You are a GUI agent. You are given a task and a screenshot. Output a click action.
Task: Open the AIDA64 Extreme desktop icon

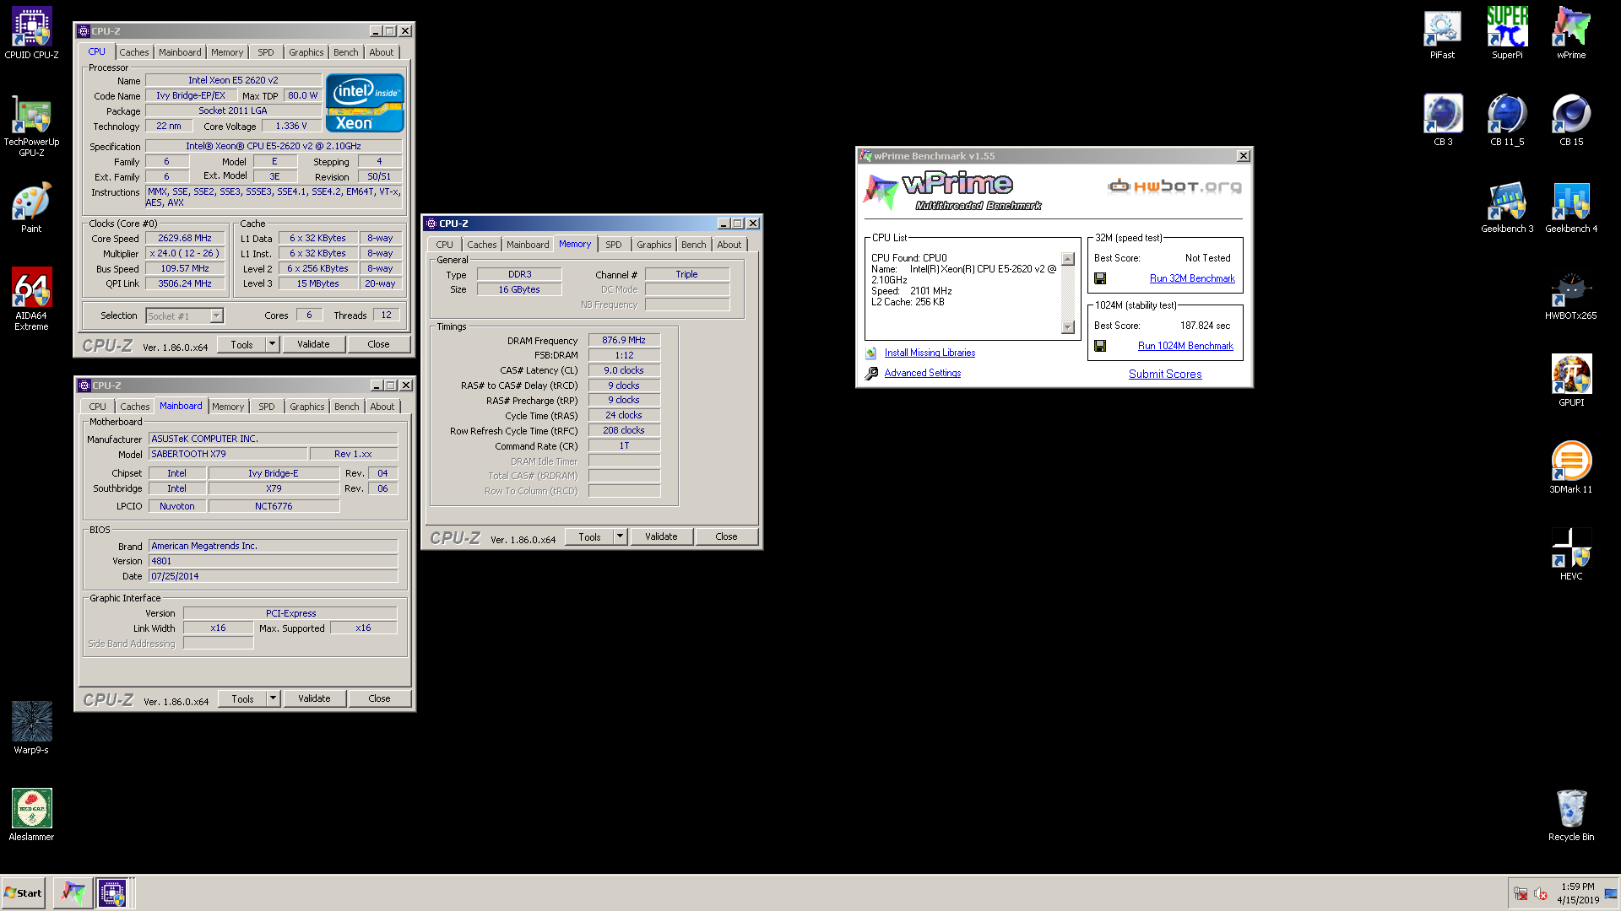pos(31,299)
